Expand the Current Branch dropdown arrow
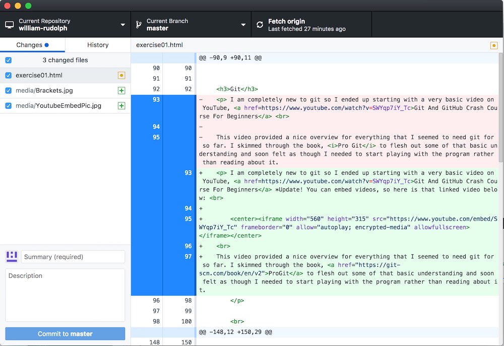 pos(243,25)
